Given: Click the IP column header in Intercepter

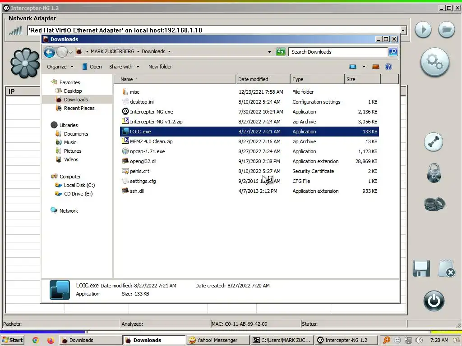Looking at the screenshot, I should point(23,91).
